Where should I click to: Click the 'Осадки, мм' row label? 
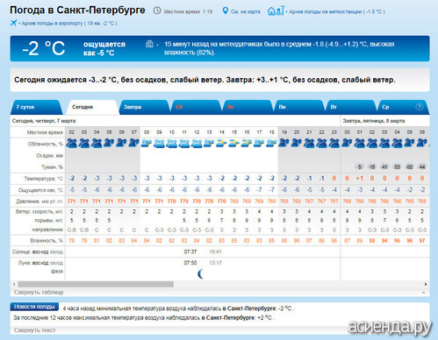pyautogui.click(x=49, y=155)
